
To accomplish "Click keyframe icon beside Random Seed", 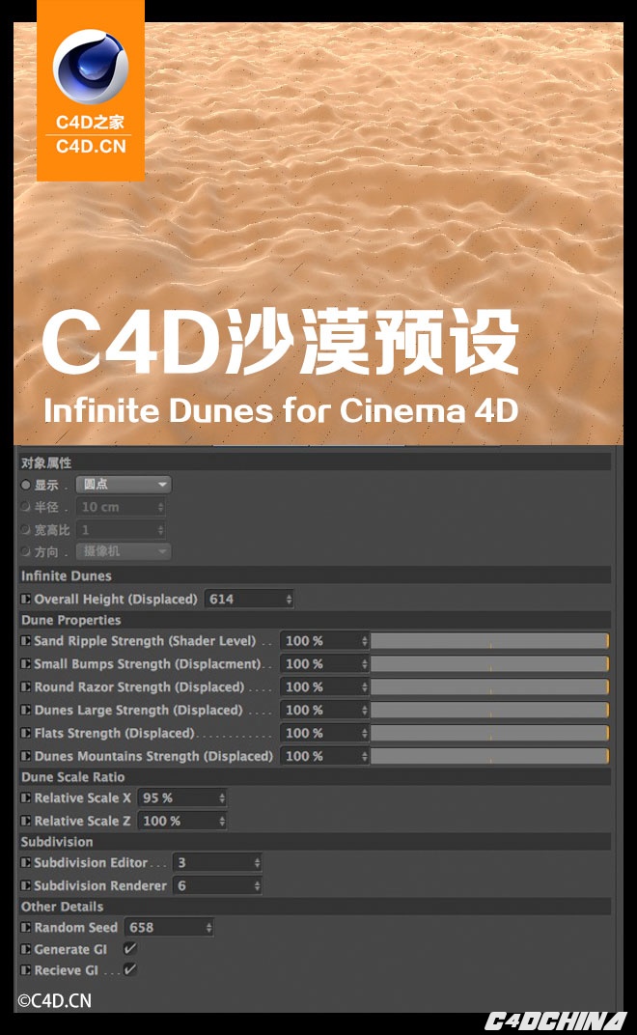I will pyautogui.click(x=26, y=927).
